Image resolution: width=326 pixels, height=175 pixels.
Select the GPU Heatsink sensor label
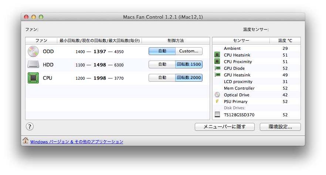pyautogui.click(x=237, y=75)
